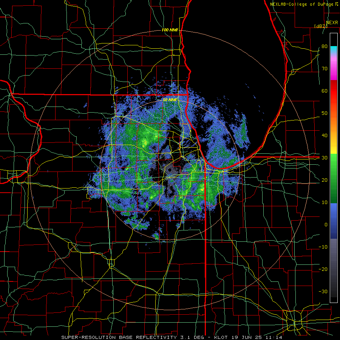Click the NEXR label near the top right
Viewport: 340px width, 340px height.
(332, 22)
